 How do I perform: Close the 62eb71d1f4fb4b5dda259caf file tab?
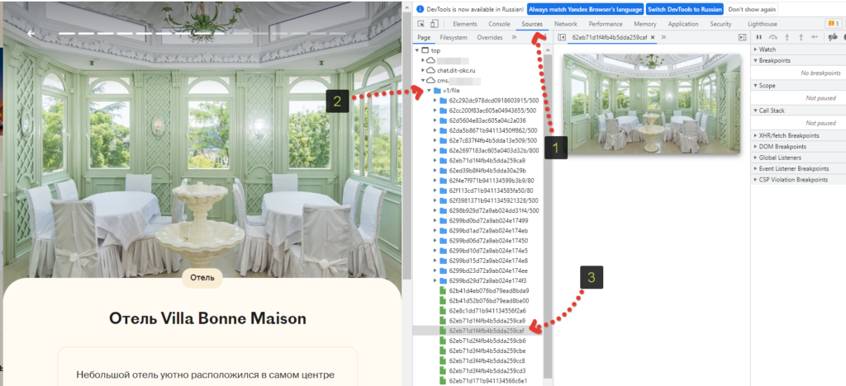653,37
